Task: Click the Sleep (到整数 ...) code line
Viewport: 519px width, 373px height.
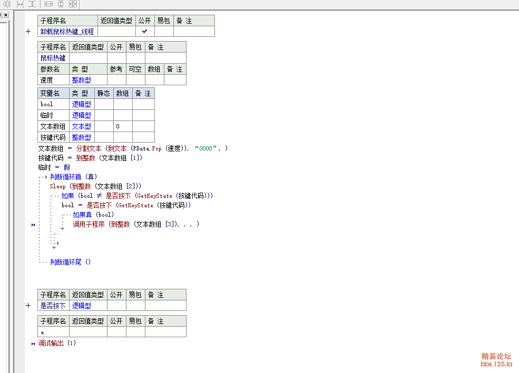Action: [x=96, y=186]
